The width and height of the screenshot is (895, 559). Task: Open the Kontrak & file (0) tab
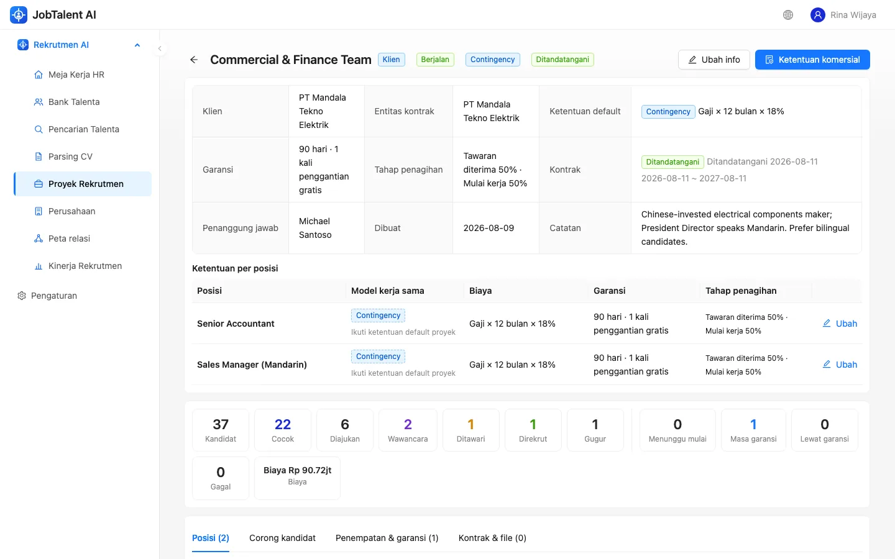point(492,538)
